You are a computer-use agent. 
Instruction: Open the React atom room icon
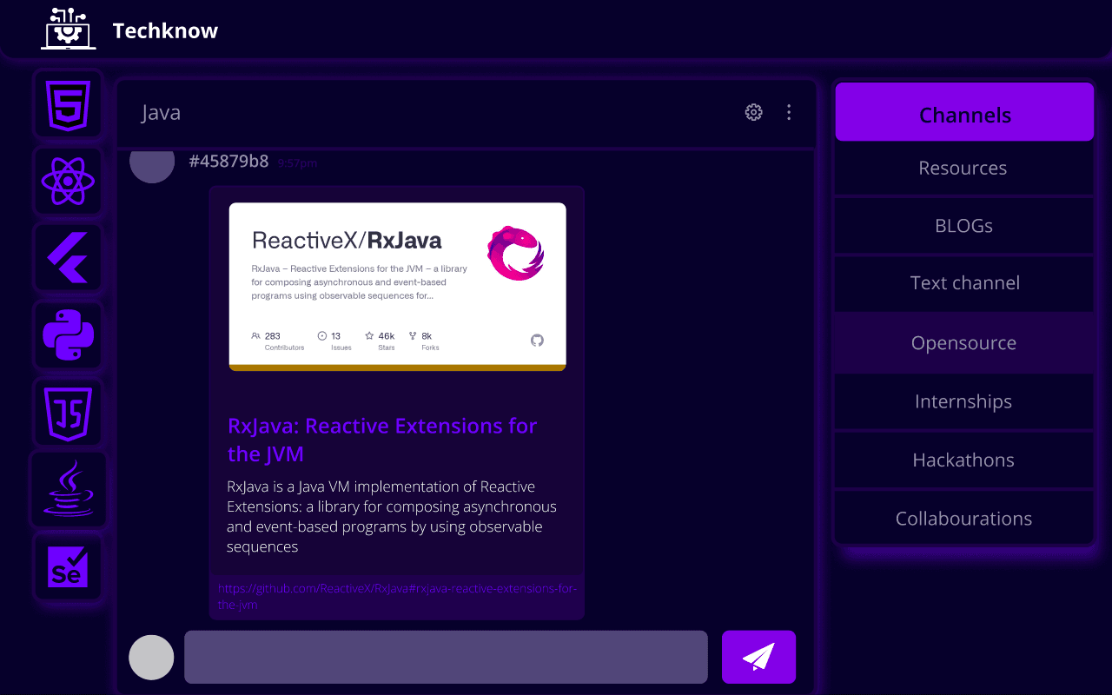pos(68,182)
